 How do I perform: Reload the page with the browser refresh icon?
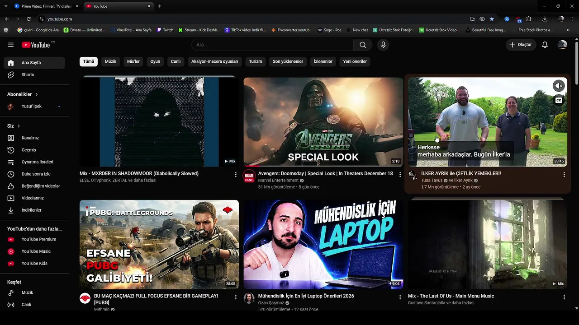click(x=28, y=19)
